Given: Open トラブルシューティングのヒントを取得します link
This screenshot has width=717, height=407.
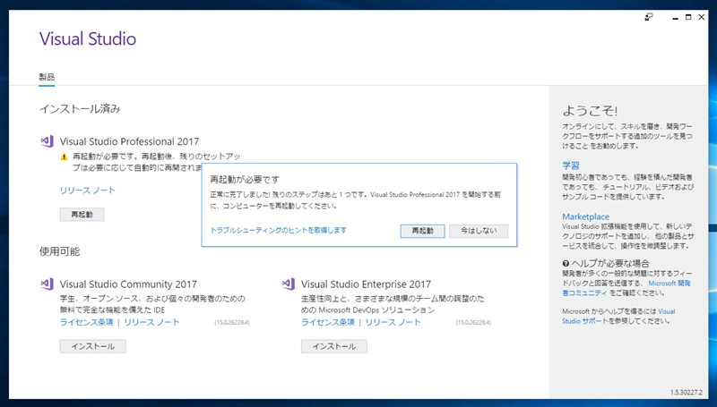Looking at the screenshot, I should 278,231.
